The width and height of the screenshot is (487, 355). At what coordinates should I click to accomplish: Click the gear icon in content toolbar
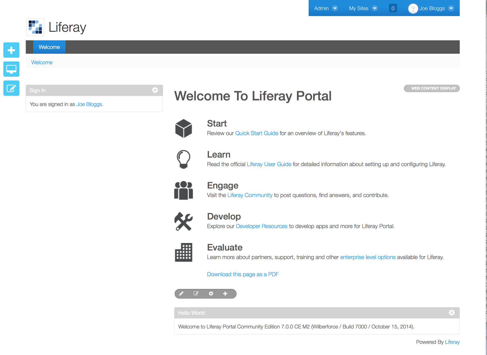click(211, 294)
